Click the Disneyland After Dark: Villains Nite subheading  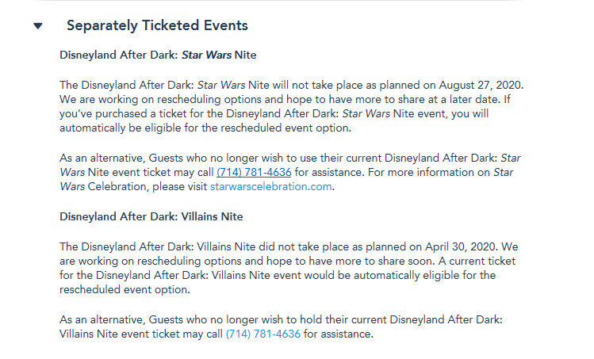[151, 216]
